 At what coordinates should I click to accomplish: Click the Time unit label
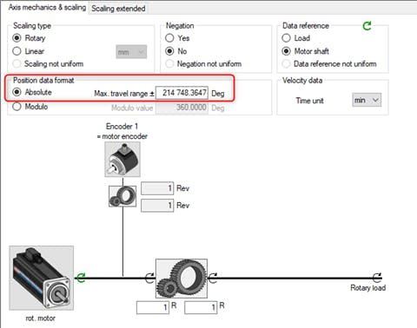309,101
